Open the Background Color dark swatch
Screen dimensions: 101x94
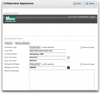(x=69, y=68)
